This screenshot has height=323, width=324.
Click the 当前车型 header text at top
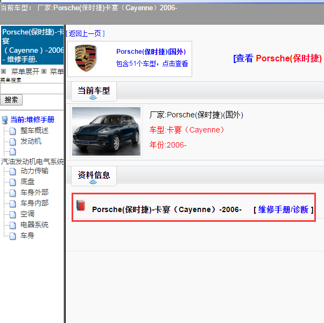click(x=89, y=8)
